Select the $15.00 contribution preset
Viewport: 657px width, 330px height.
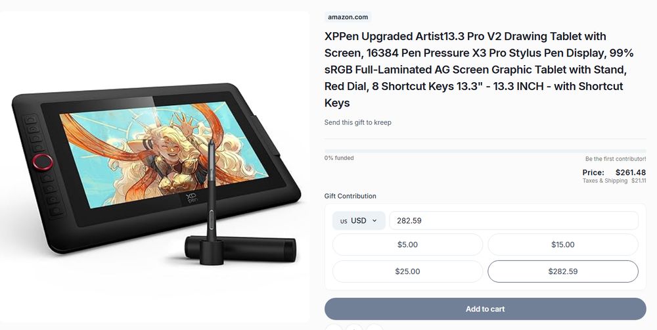[563, 245]
